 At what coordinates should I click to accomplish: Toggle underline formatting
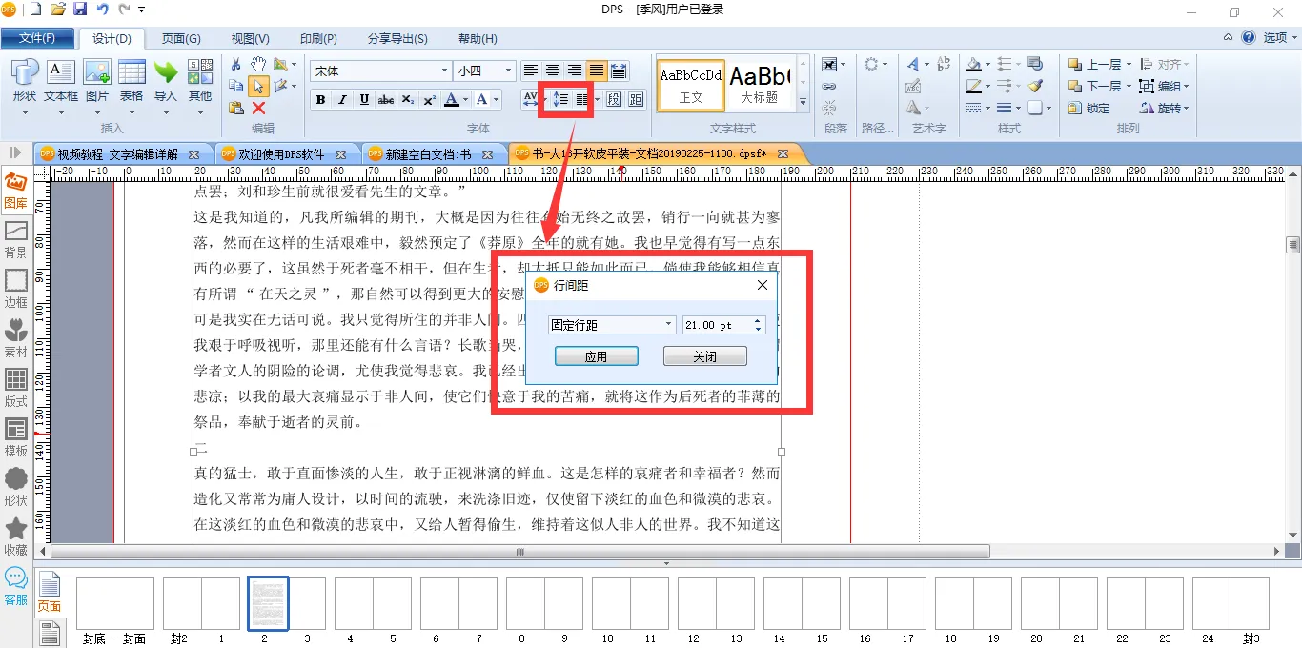point(364,100)
